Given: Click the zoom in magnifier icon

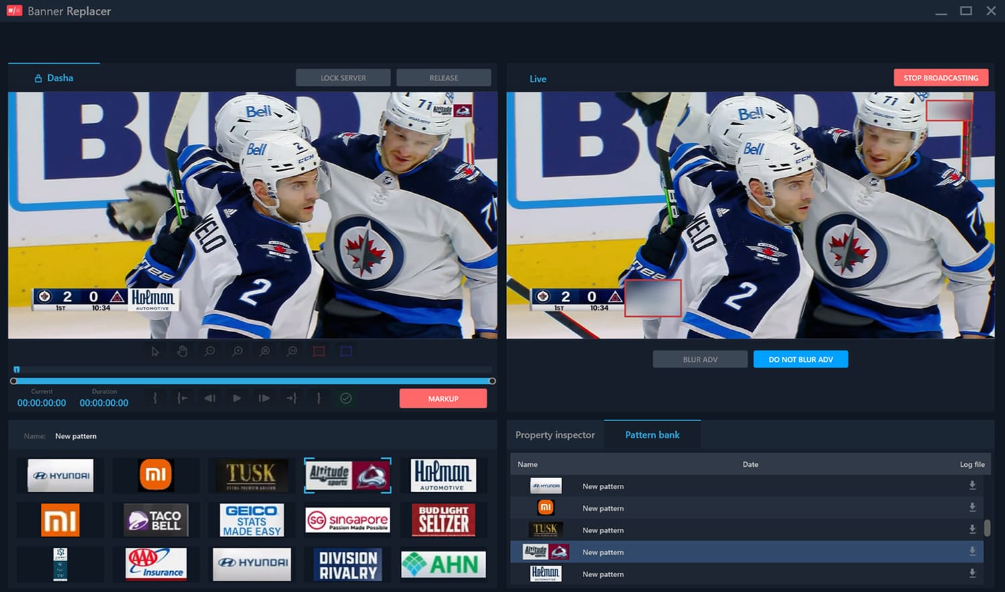Looking at the screenshot, I should [x=237, y=351].
